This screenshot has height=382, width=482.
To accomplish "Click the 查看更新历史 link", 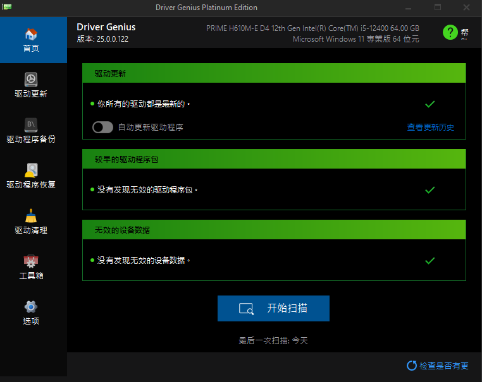I will [x=430, y=128].
